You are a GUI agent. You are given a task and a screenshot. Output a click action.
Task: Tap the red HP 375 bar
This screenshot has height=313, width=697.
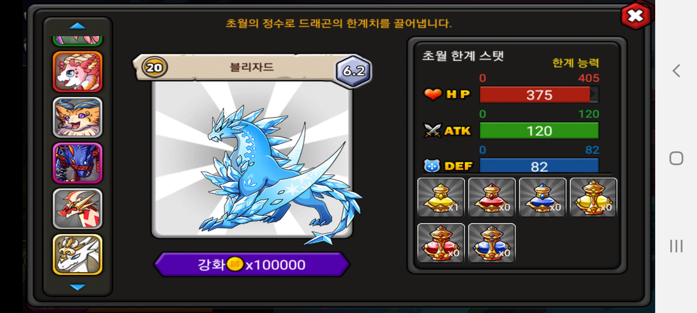[539, 95]
